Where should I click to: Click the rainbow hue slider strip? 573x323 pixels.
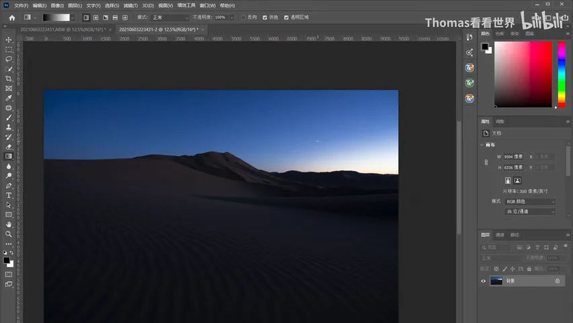(x=562, y=74)
